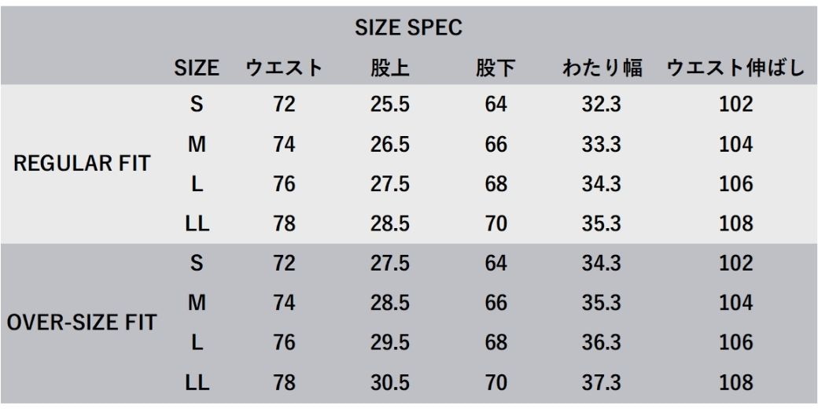Select the 29.5 rise value cell
Viewport: 818px width, 409px height.
coord(390,343)
